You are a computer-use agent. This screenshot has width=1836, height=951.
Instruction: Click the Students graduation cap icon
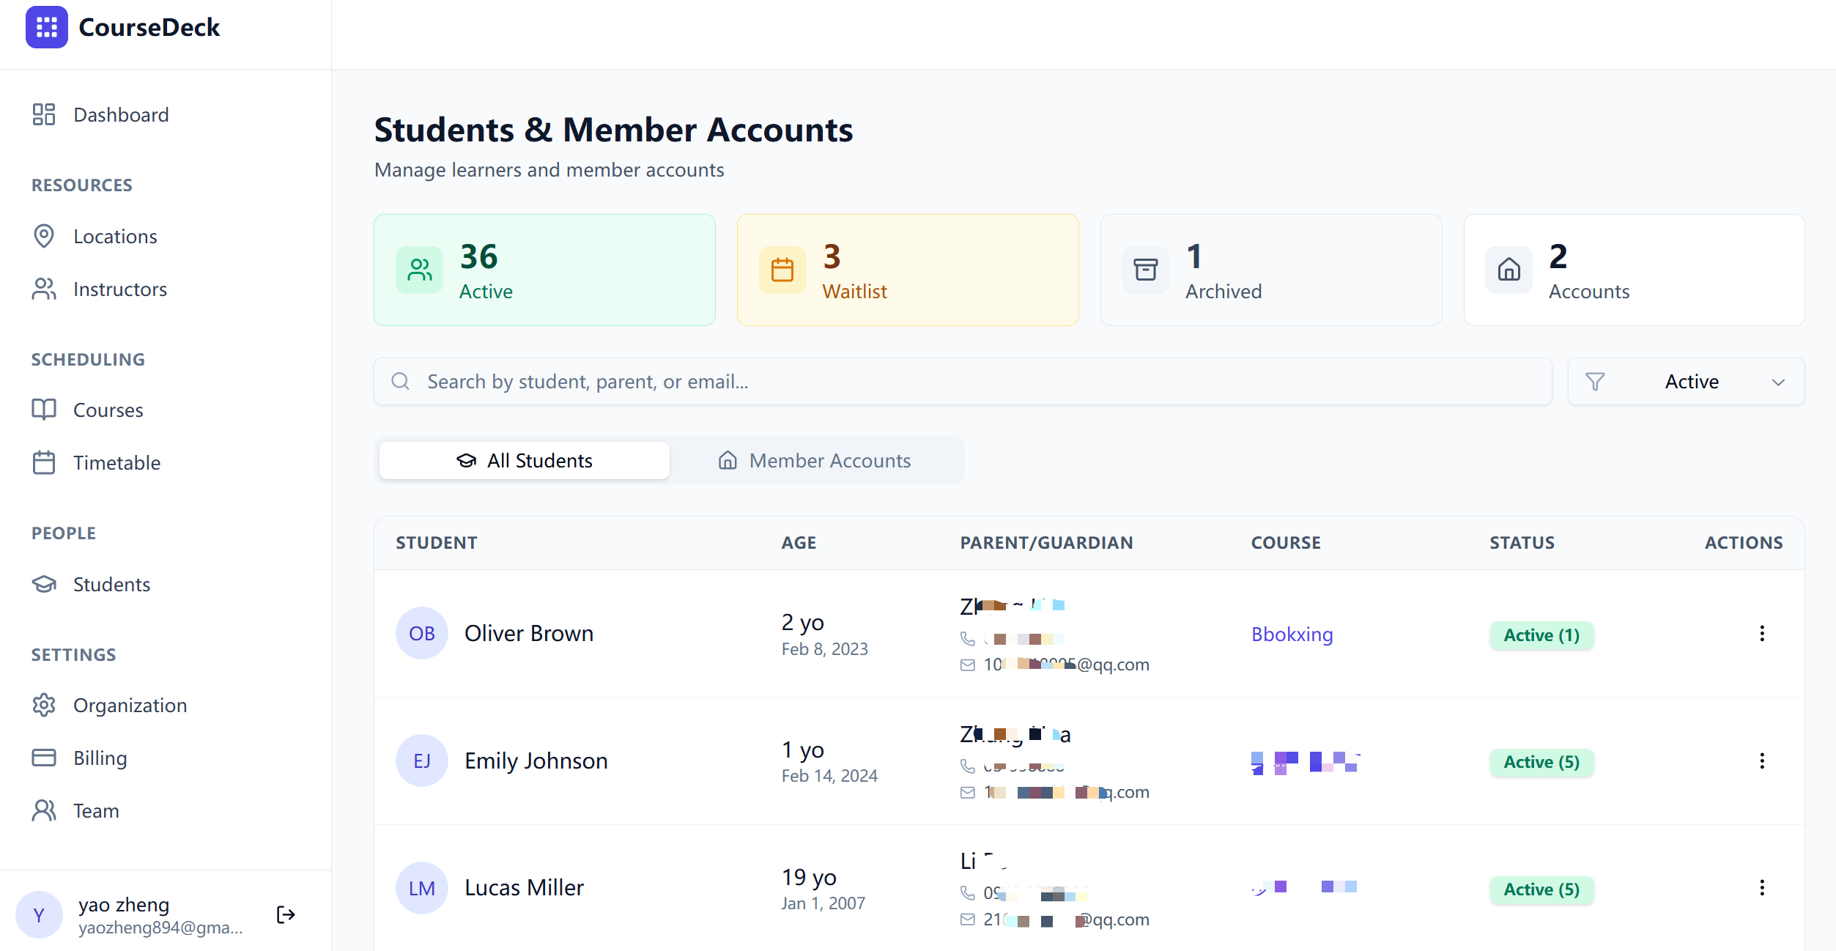(44, 585)
